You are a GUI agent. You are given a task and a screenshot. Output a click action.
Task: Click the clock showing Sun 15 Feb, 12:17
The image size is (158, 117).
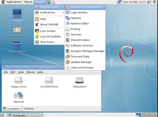pyautogui.click(x=134, y=2)
